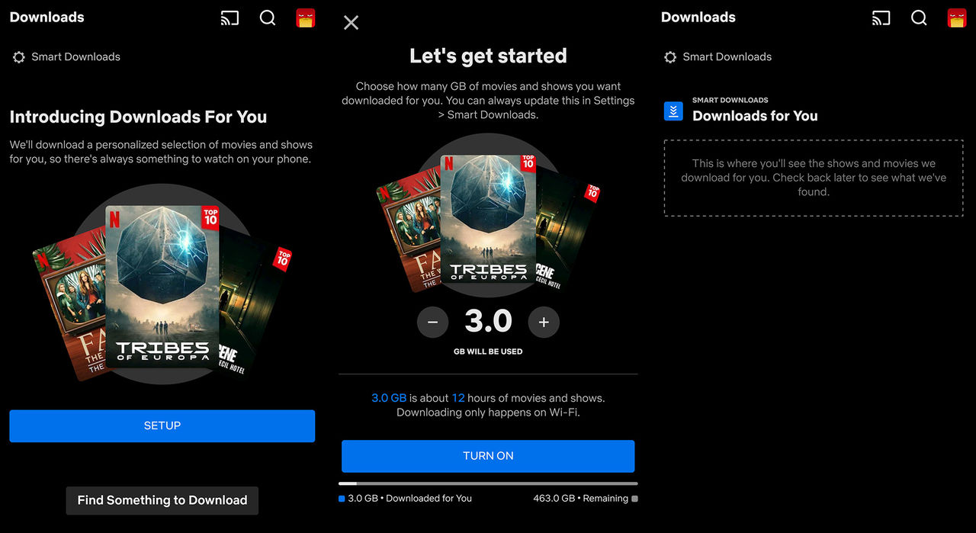Click the search icon on the right screen
The image size is (976, 533).
coord(919,18)
